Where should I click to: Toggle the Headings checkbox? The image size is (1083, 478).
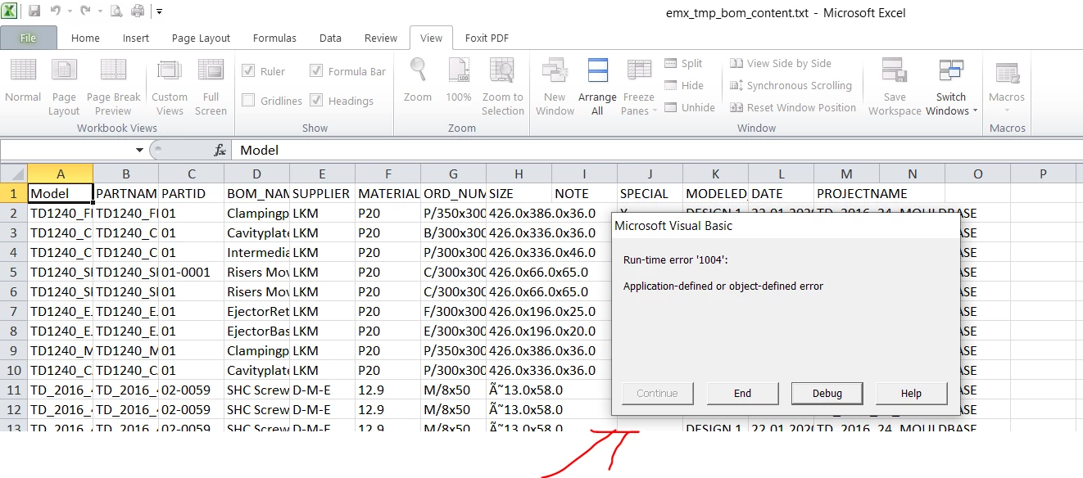click(x=316, y=101)
